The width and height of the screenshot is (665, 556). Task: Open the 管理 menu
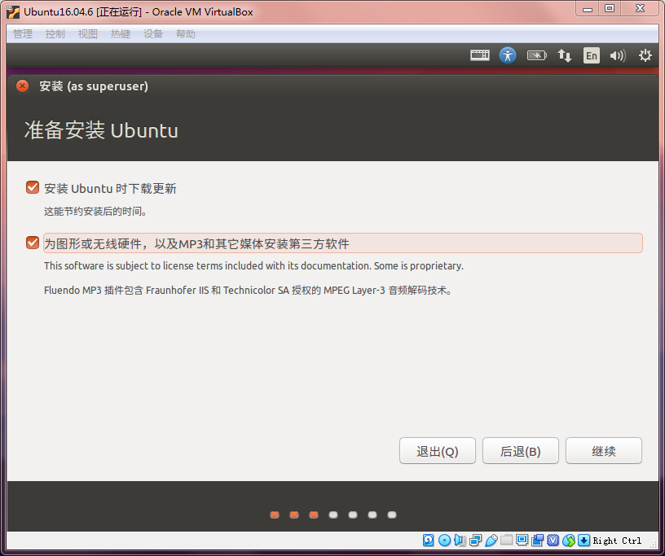23,34
